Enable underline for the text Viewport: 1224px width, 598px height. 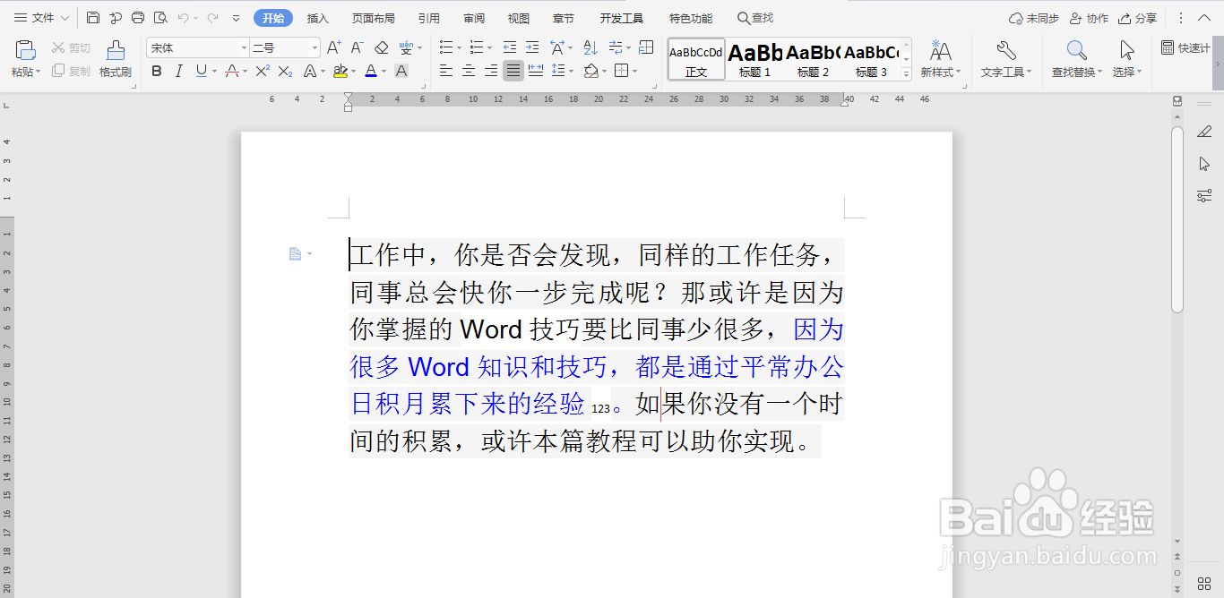click(201, 72)
